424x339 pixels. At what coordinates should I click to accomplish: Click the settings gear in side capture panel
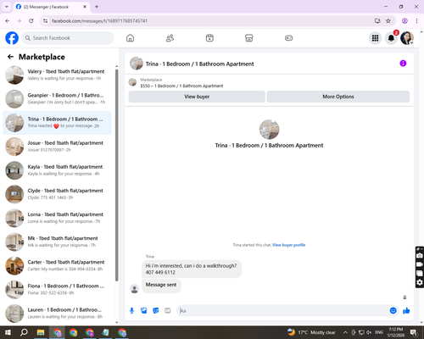tap(420, 282)
